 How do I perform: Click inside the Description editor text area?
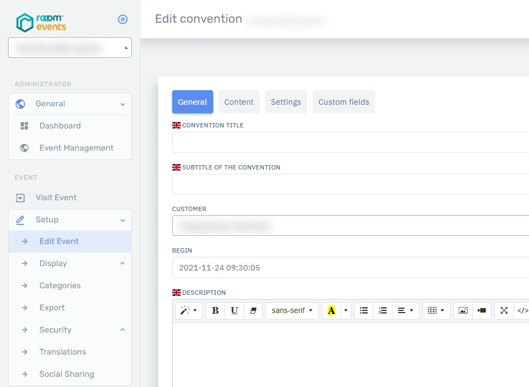click(x=350, y=355)
